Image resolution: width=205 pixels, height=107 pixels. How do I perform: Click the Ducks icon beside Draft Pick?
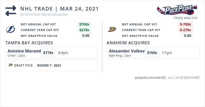coord(11,65)
